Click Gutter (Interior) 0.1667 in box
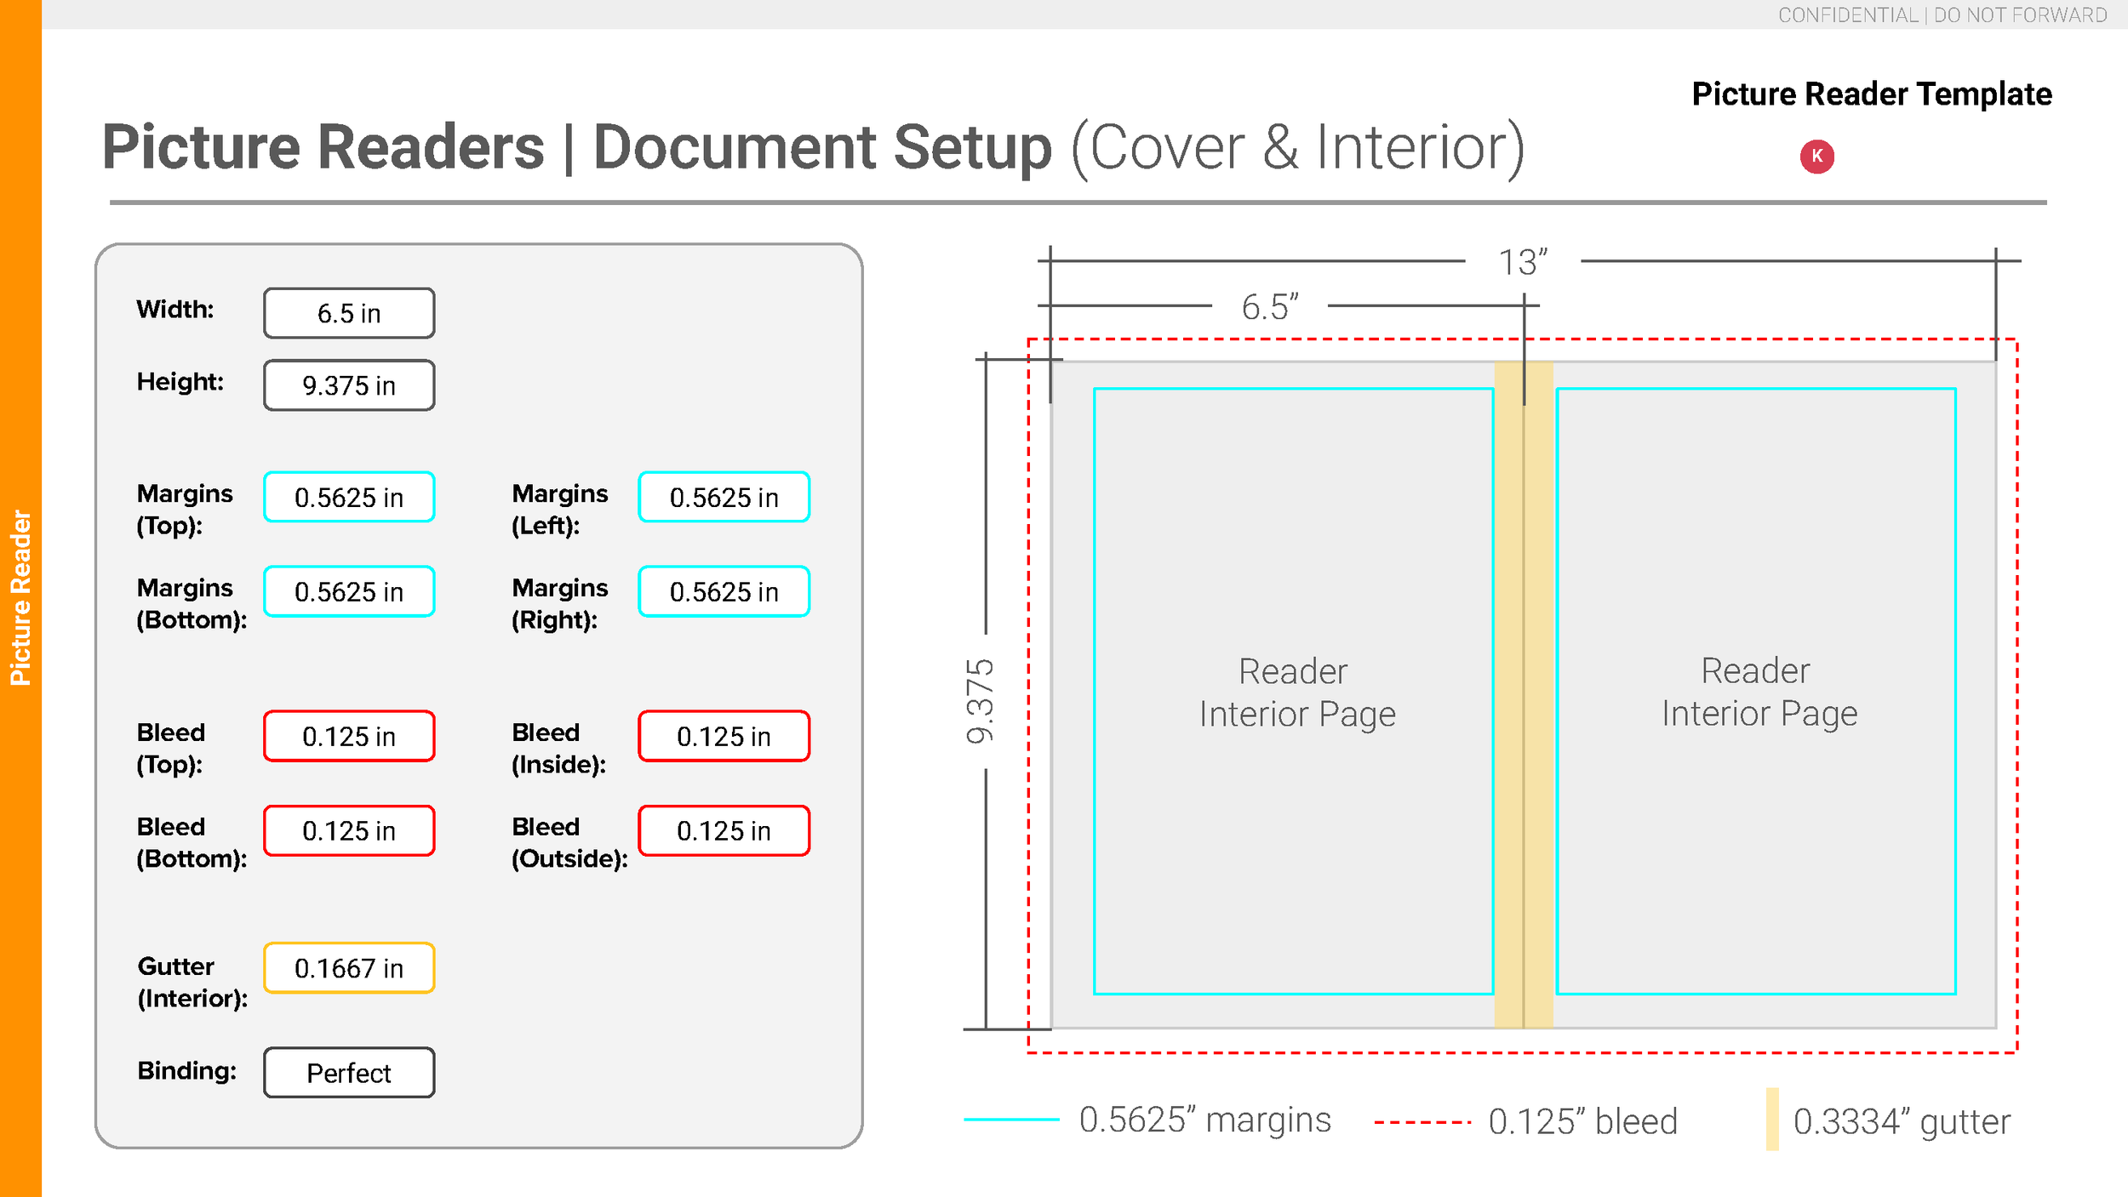Screen dimensions: 2128x1197 tap(349, 968)
